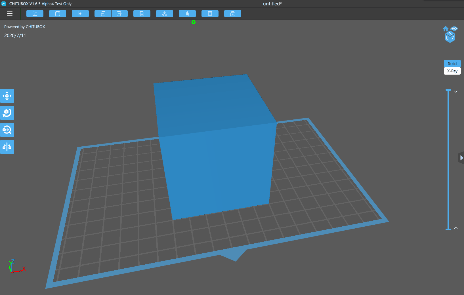Click the Hollow model toolbar icon
Screen dimensions: 464x295
pos(210,14)
